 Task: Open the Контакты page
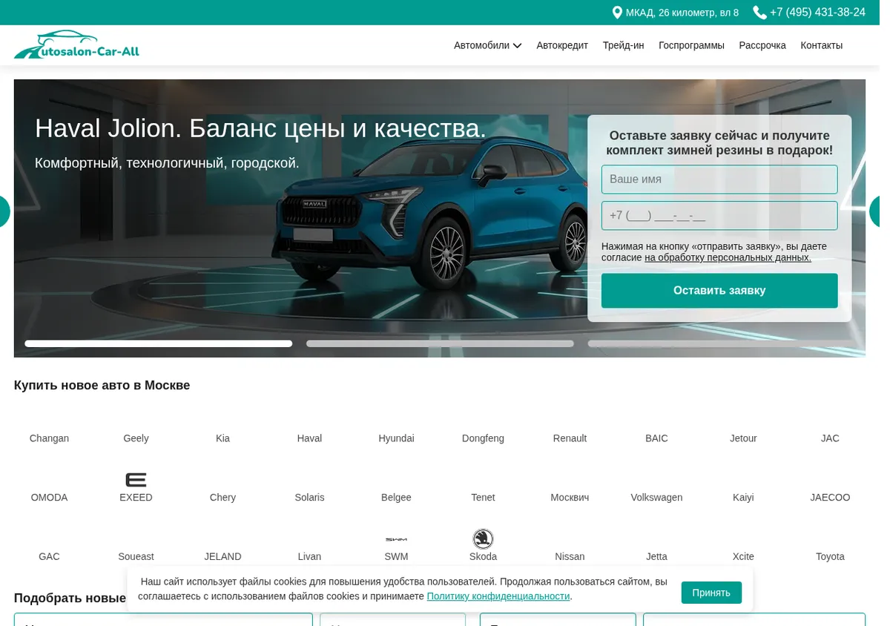point(821,45)
